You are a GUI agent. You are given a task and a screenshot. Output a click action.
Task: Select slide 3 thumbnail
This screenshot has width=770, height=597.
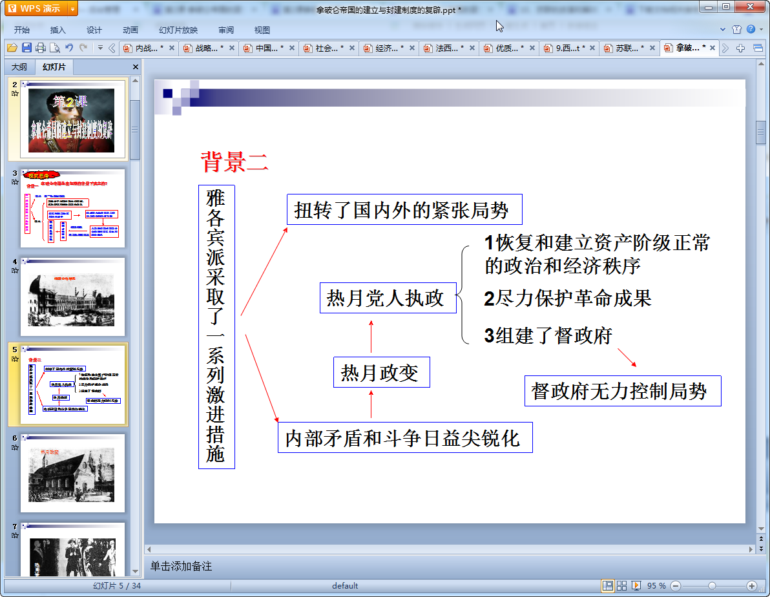coord(72,208)
